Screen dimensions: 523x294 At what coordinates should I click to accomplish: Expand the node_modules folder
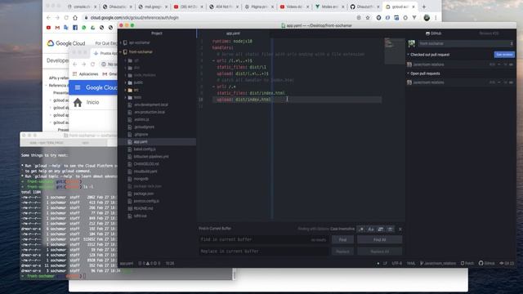[126, 75]
